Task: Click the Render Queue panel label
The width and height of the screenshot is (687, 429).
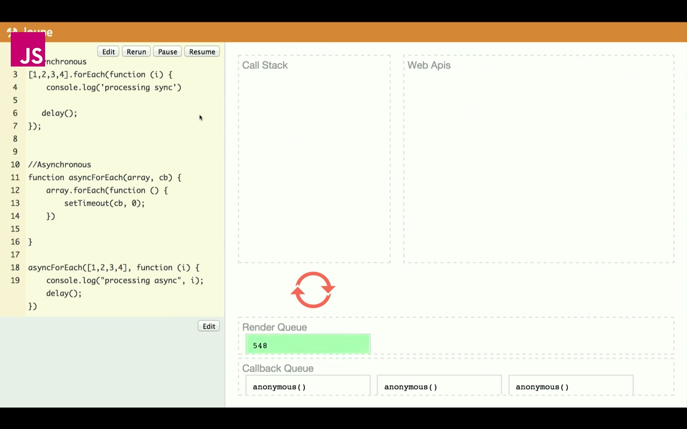Action: click(x=274, y=327)
